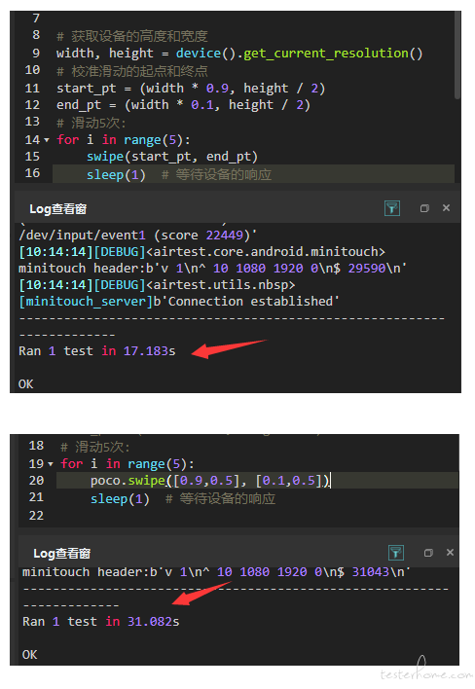Click line number 21 in the gutter

coord(36,497)
